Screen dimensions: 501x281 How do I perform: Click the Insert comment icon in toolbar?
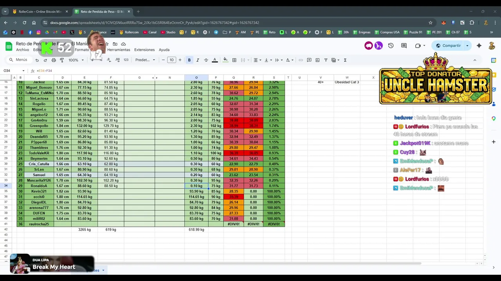tap(309, 60)
